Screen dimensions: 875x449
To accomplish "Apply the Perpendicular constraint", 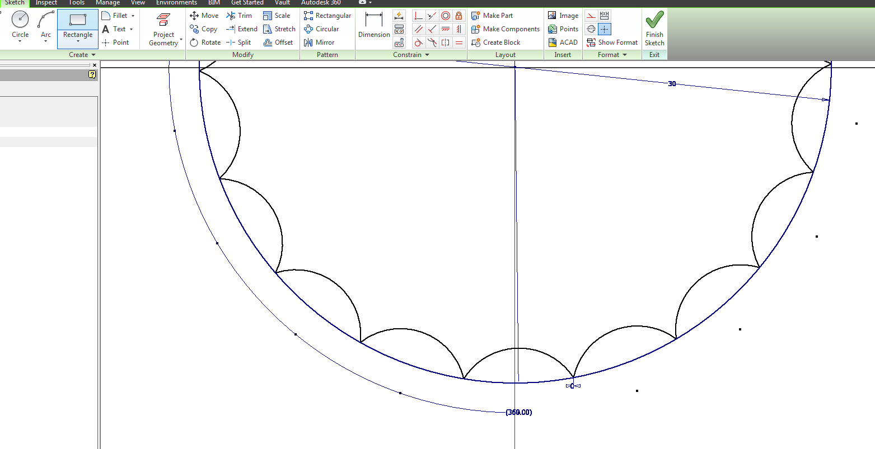I will 432,29.
